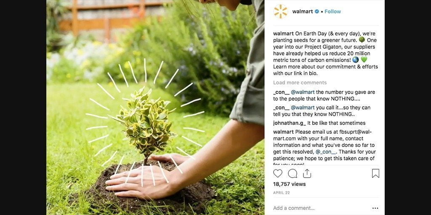The width and height of the screenshot is (431, 215).
Task: Click the @walmart mention in first comment
Action: tap(303, 92)
